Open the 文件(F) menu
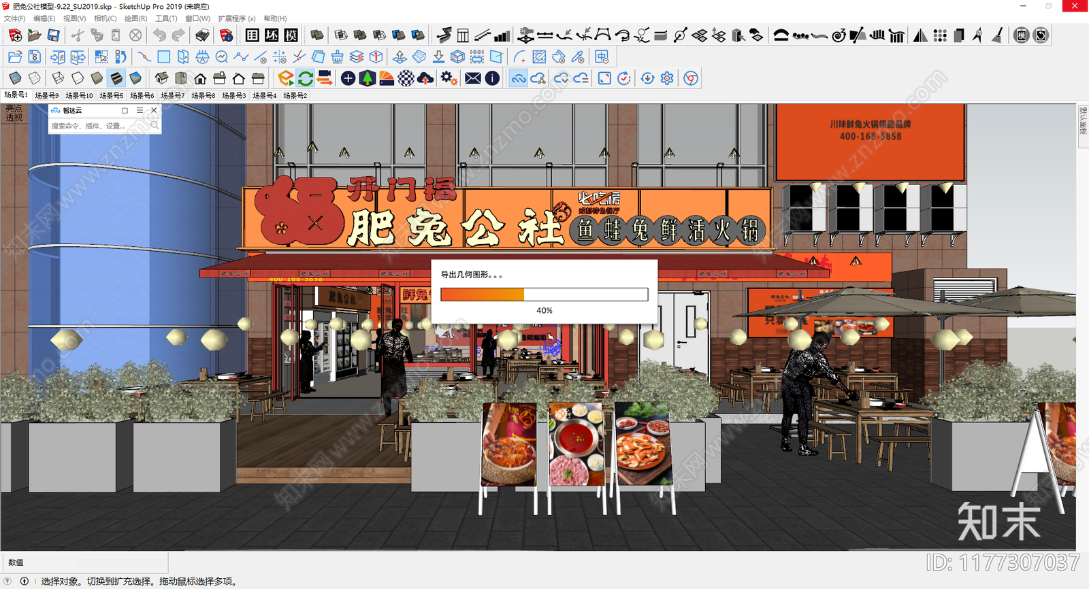The height and width of the screenshot is (589, 1089). [14, 18]
